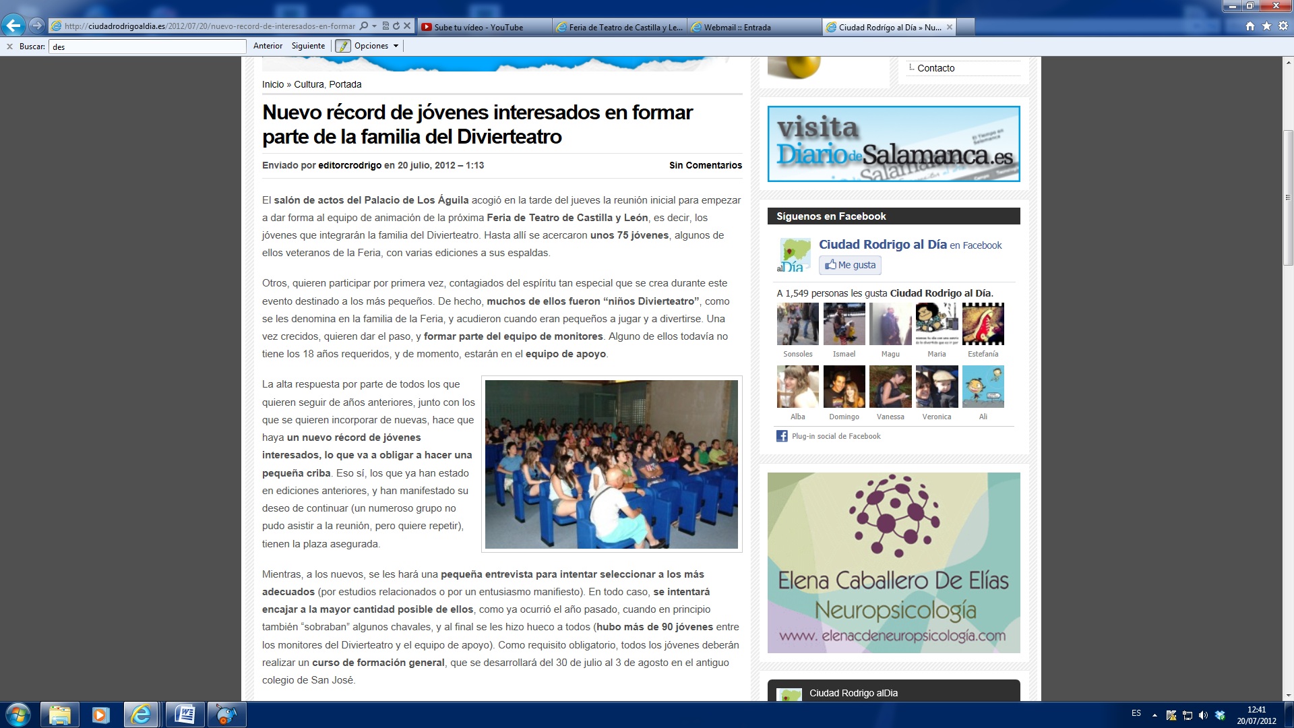Image resolution: width=1294 pixels, height=728 pixels.
Task: Close the Ciudad Rodrigo al Día tab
Action: point(949,27)
